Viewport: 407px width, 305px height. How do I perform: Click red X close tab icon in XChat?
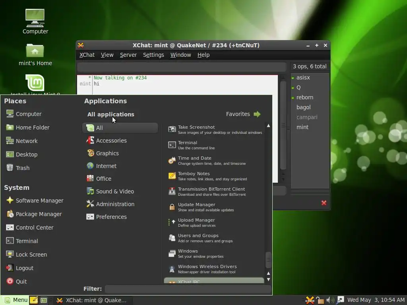point(324,203)
